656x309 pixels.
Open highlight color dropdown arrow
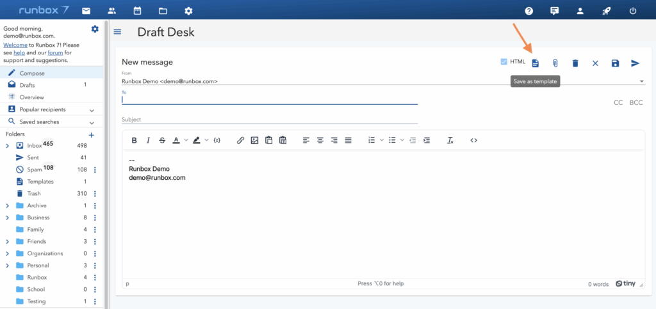tap(206, 140)
